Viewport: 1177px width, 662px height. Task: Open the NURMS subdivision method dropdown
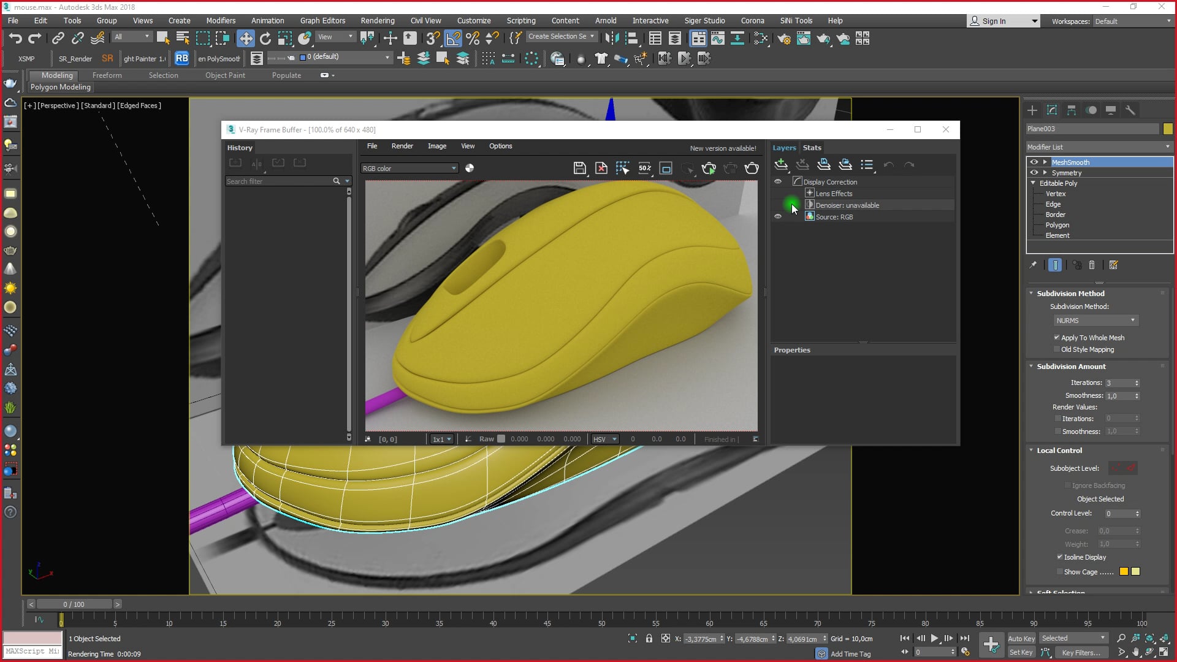pyautogui.click(x=1095, y=321)
